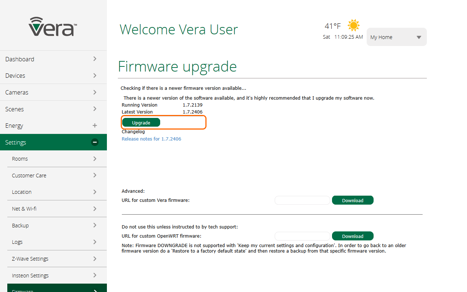467x292 pixels.
Task: Open the Logs settings submenu
Action: click(57, 242)
